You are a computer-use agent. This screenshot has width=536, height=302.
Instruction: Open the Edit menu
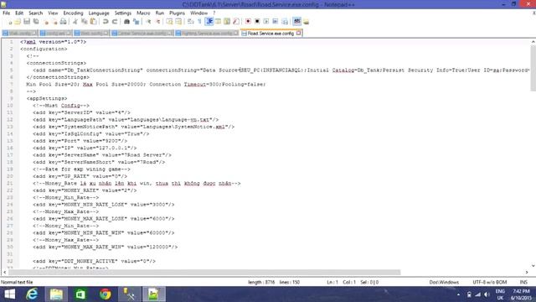coord(19,13)
